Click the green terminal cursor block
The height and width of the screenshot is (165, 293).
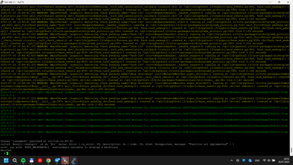(x=8, y=153)
